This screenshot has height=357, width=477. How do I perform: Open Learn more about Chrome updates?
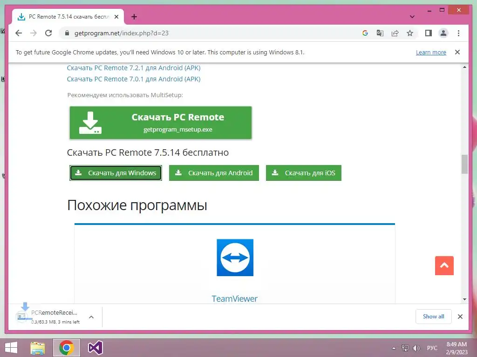[431, 52]
